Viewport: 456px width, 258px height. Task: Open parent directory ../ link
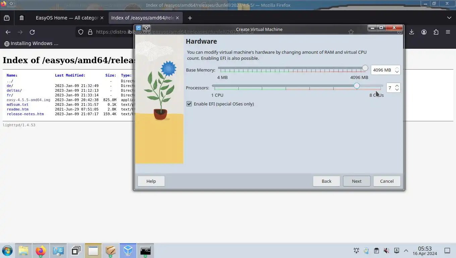click(x=10, y=81)
